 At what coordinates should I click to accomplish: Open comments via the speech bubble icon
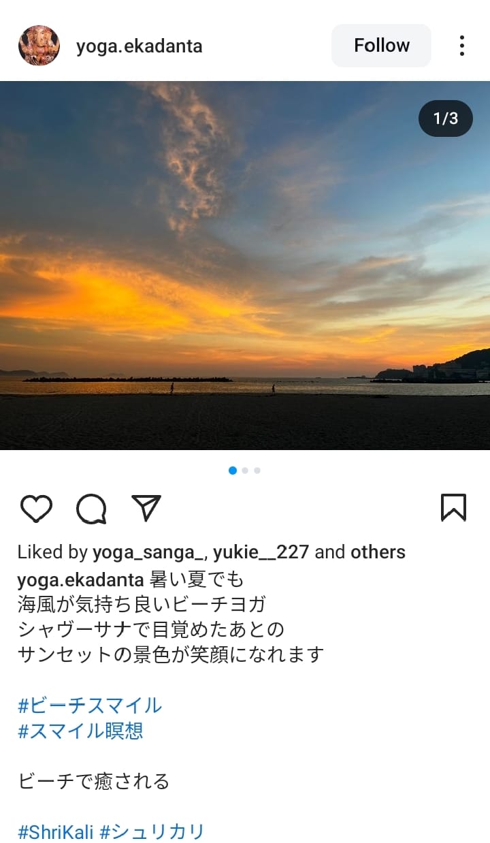tap(91, 509)
